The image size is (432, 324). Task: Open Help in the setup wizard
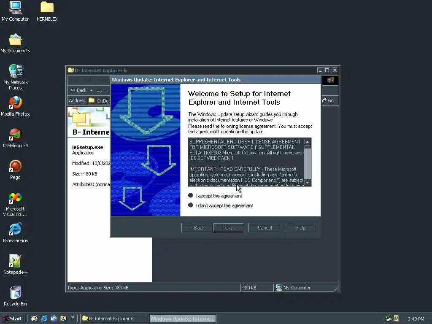pos(300,227)
